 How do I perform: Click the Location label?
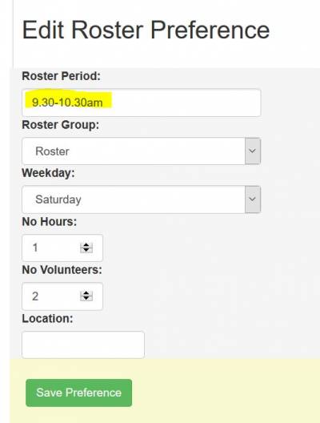point(47,319)
